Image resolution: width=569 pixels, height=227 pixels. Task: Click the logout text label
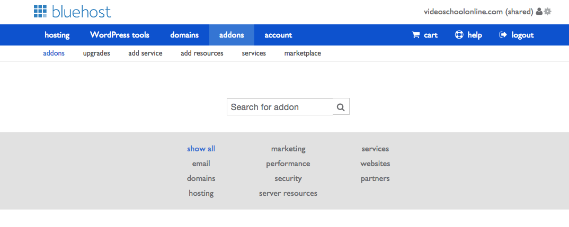tap(522, 35)
